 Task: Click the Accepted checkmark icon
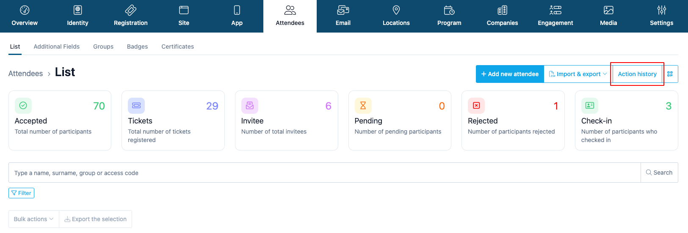click(23, 106)
